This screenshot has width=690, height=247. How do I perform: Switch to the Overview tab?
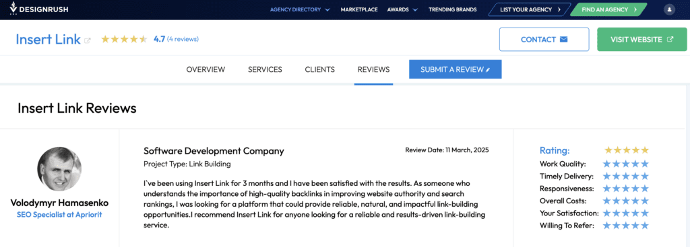pyautogui.click(x=206, y=69)
